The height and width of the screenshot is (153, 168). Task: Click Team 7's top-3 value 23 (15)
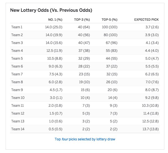coord(84,74)
